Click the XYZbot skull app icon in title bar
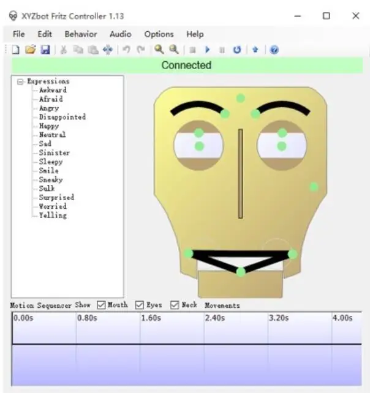 click(13, 16)
